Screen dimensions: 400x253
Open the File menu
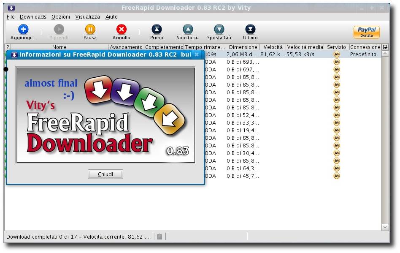[11, 16]
